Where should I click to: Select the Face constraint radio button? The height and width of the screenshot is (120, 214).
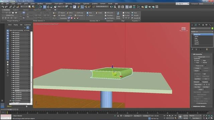coord(195,62)
